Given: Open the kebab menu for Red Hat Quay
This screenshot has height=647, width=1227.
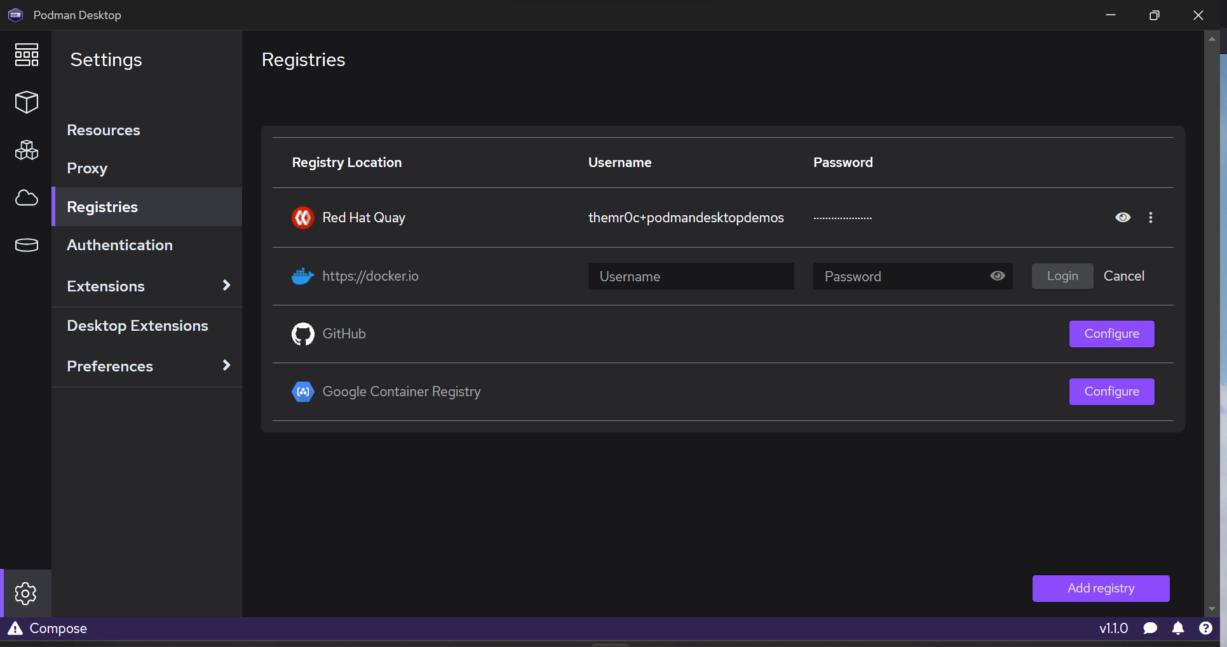Looking at the screenshot, I should coord(1150,218).
